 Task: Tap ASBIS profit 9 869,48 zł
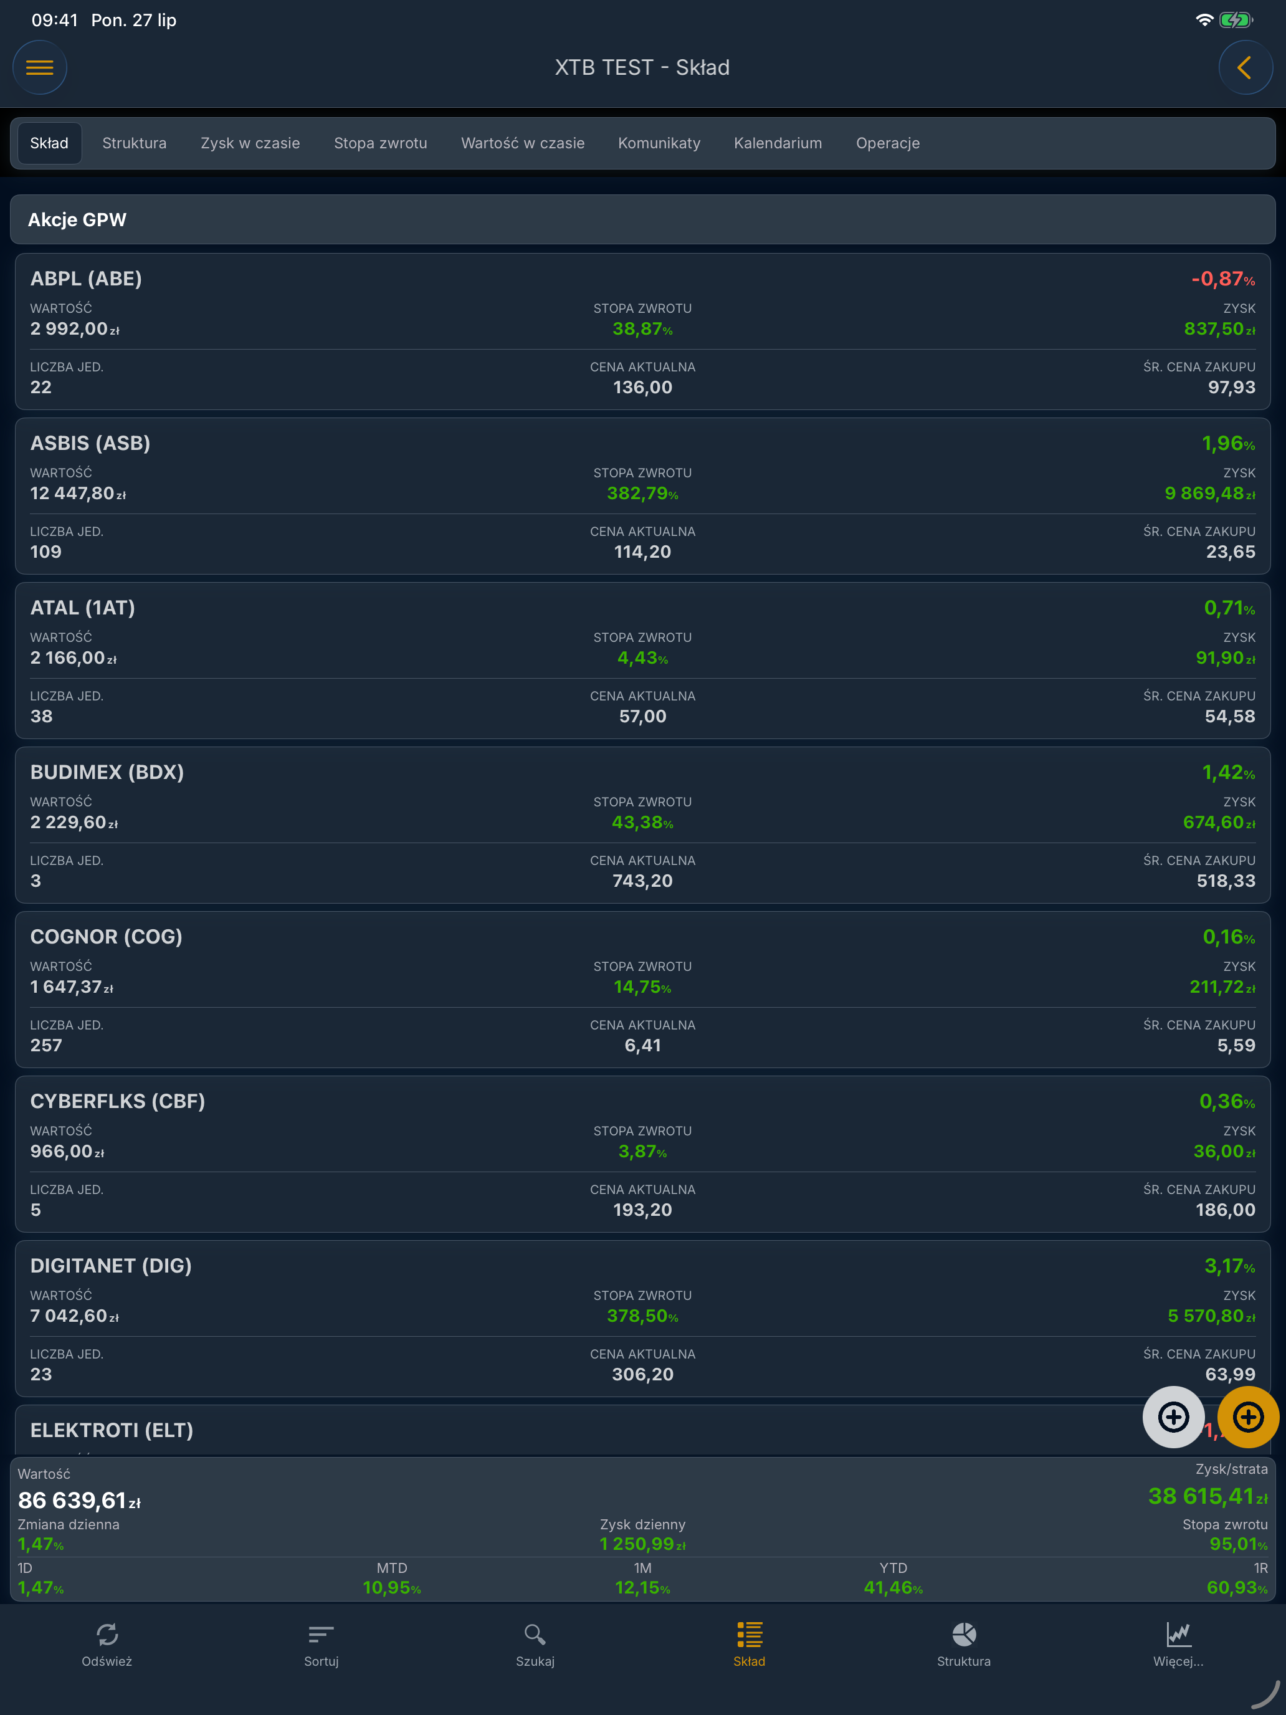pyautogui.click(x=1210, y=493)
